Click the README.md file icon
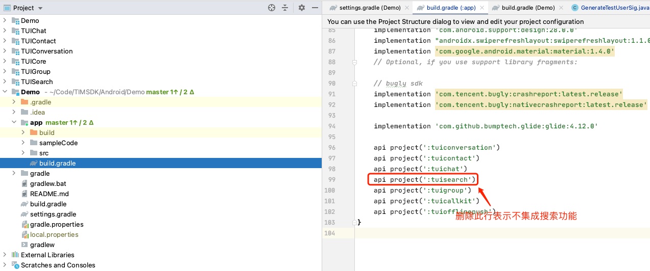Image resolution: width=650 pixels, height=271 pixels. coord(25,194)
